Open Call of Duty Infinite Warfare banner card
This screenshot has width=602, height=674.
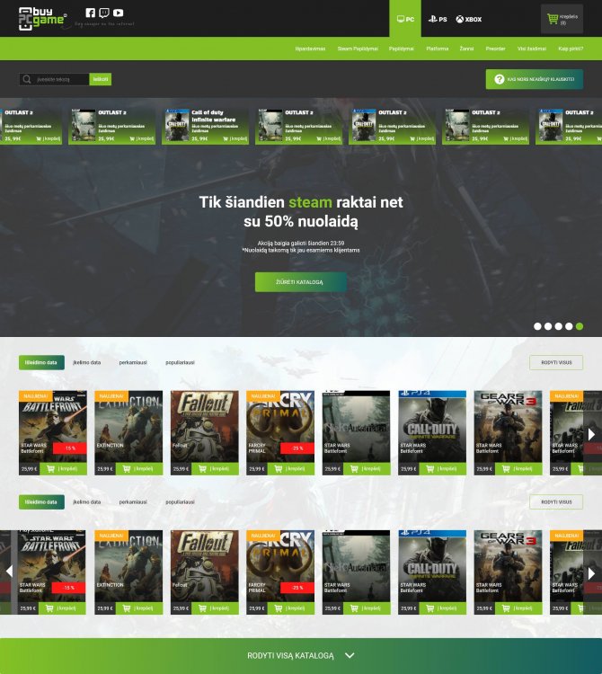205,126
